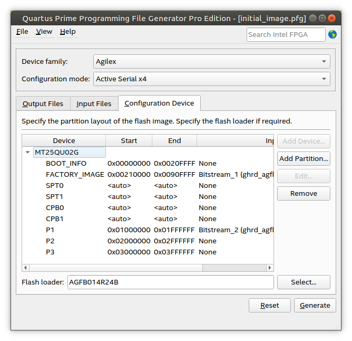Screen dimensions: 352x341
Task: Switch to the Input Files tab
Action: [94, 104]
